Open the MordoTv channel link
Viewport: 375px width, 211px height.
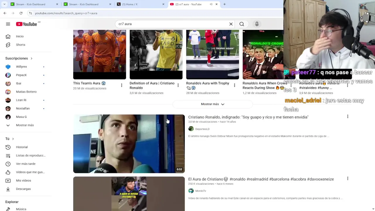201,191
